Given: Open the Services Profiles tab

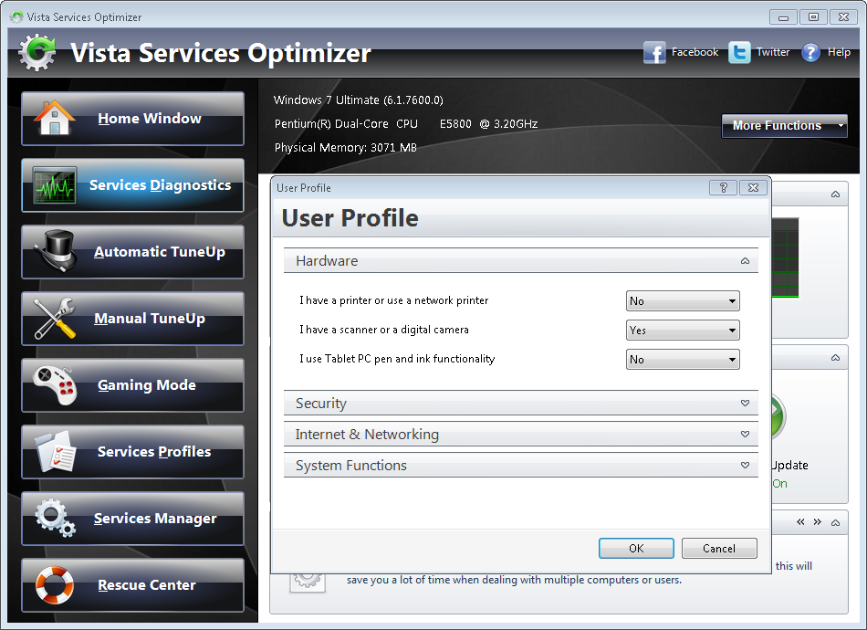Looking at the screenshot, I should [132, 452].
